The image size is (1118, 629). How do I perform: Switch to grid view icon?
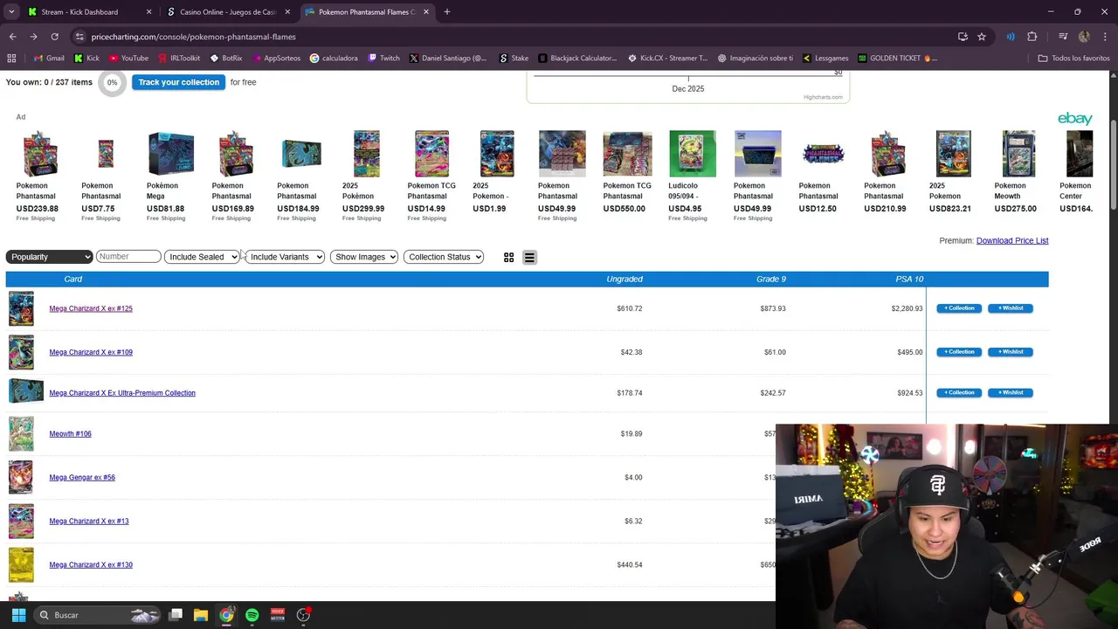coord(508,258)
